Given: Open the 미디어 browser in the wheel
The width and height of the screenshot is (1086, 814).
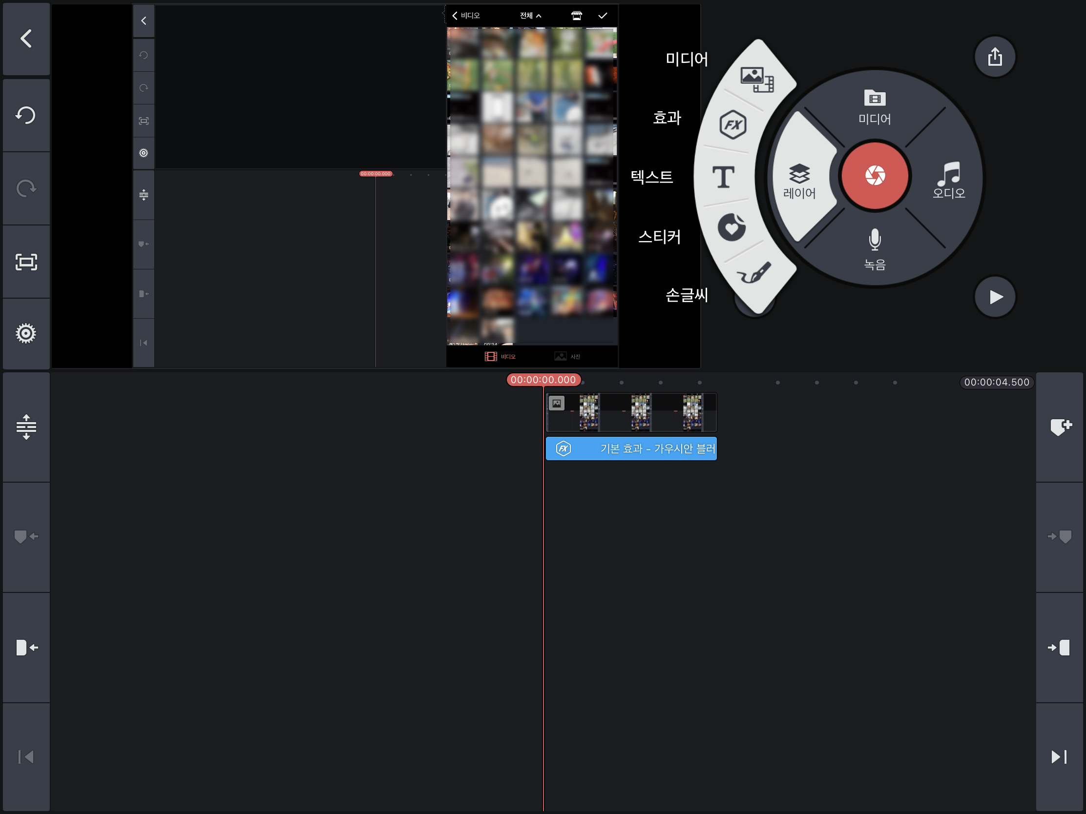Looking at the screenshot, I should point(875,107).
